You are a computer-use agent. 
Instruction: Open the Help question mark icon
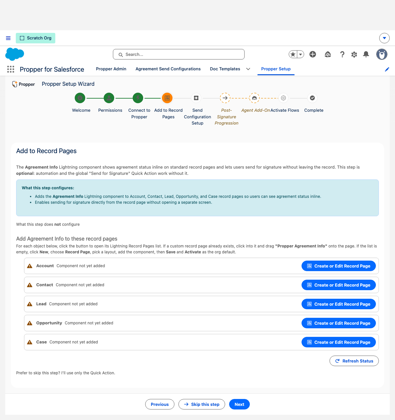click(342, 54)
